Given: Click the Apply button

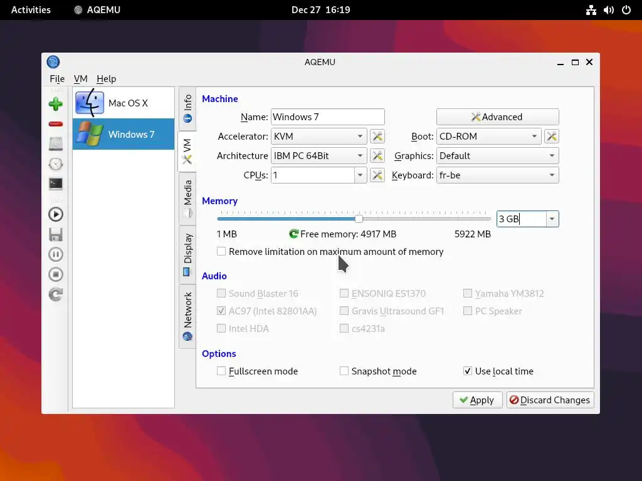Looking at the screenshot, I should point(477,400).
